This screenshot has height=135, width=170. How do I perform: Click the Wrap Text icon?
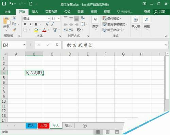pyautogui.click(x=83, y=18)
